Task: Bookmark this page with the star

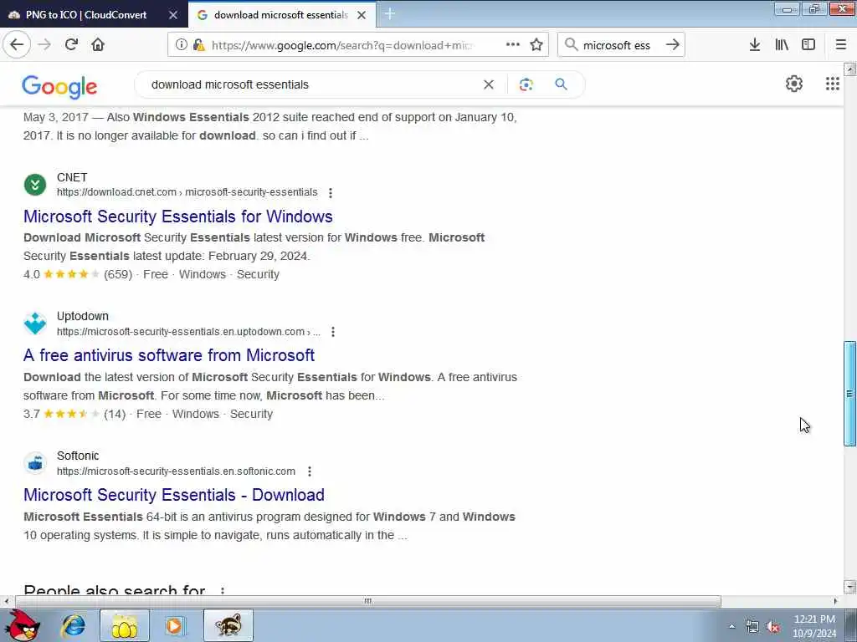Action: 536,45
